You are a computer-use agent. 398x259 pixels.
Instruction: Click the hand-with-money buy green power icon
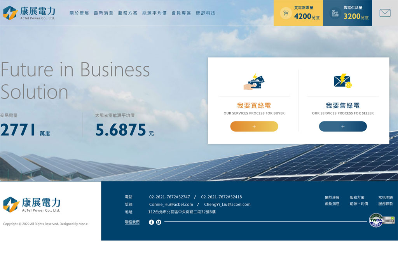point(254,82)
